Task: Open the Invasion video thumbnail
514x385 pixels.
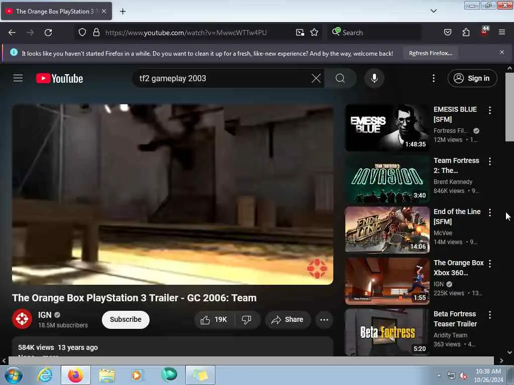Action: pos(387,179)
